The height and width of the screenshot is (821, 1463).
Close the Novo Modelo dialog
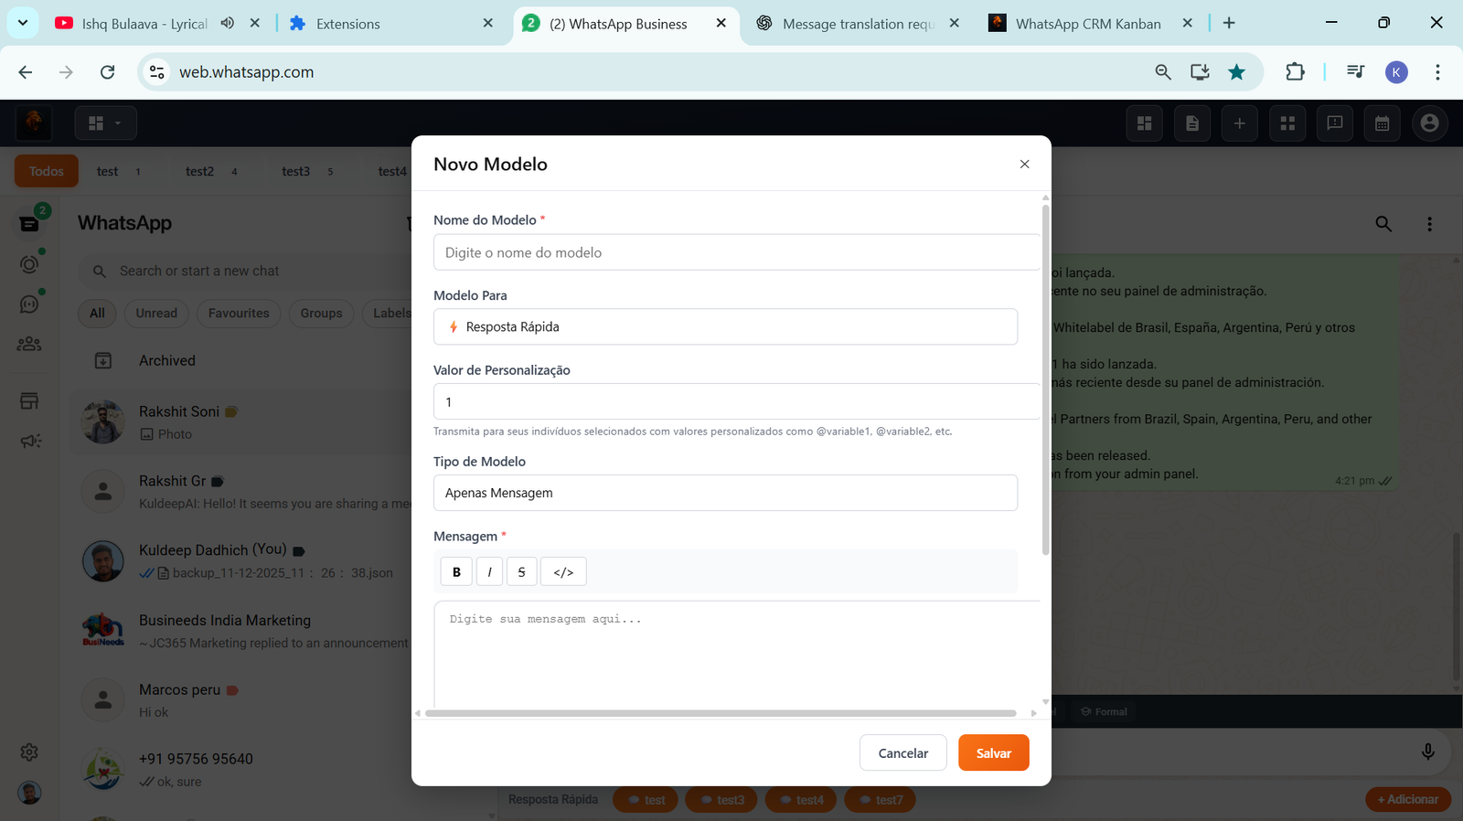pyautogui.click(x=1024, y=165)
